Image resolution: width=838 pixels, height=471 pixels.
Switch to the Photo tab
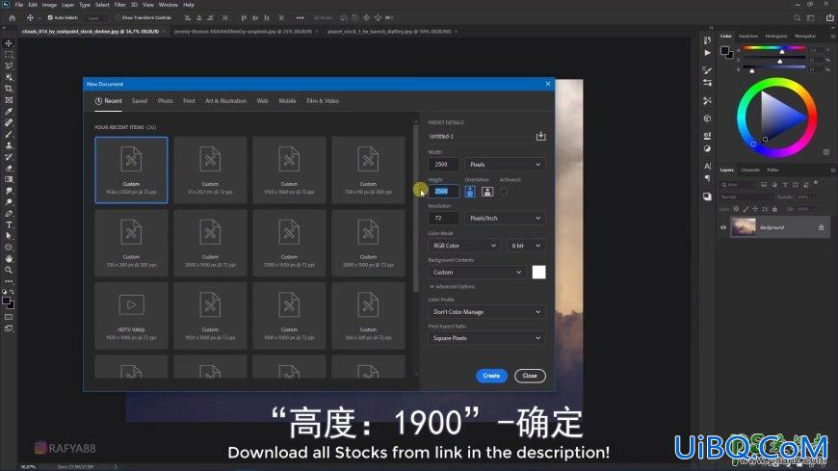[x=165, y=101]
